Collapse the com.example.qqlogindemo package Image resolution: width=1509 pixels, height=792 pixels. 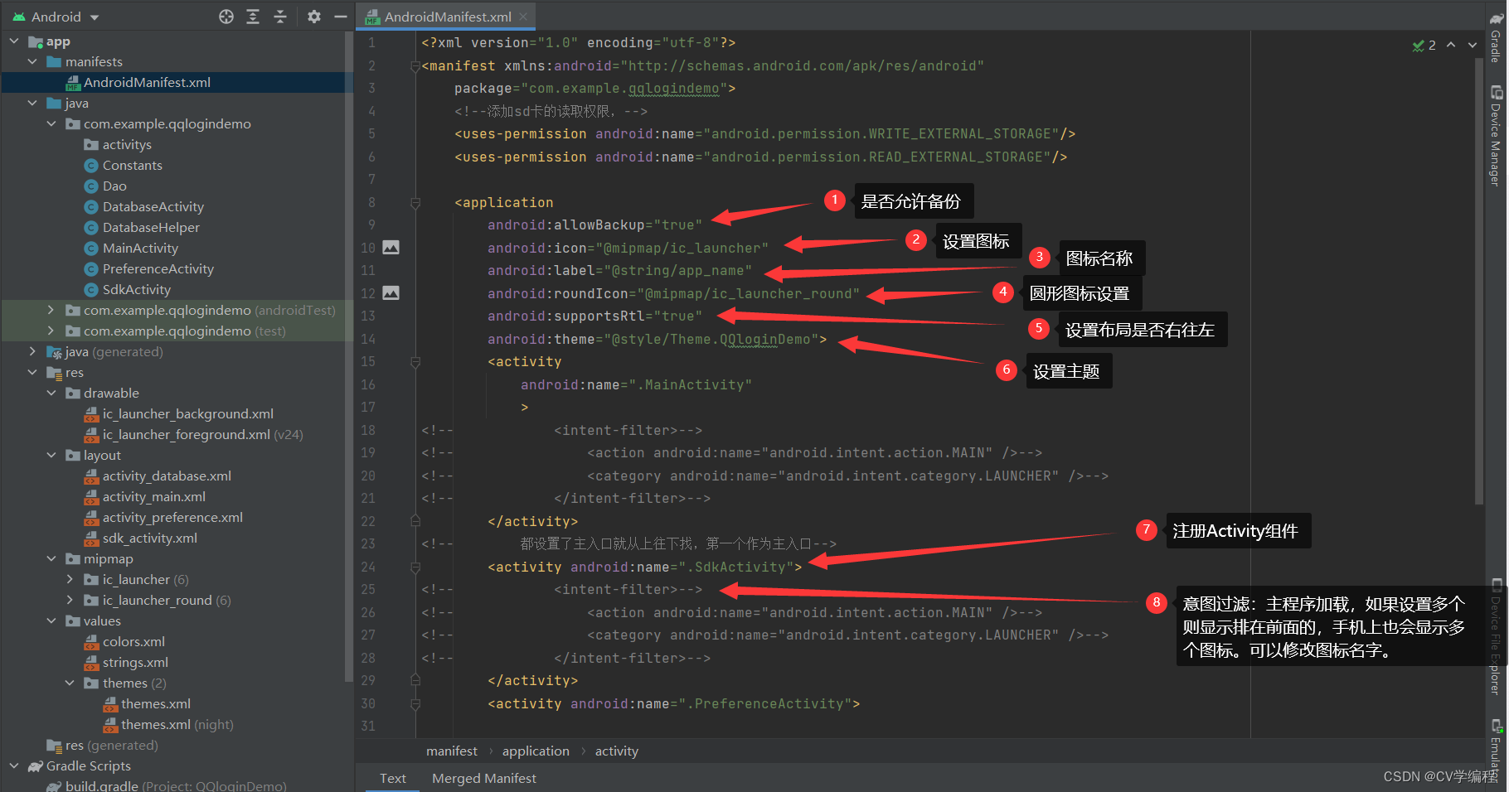point(51,123)
